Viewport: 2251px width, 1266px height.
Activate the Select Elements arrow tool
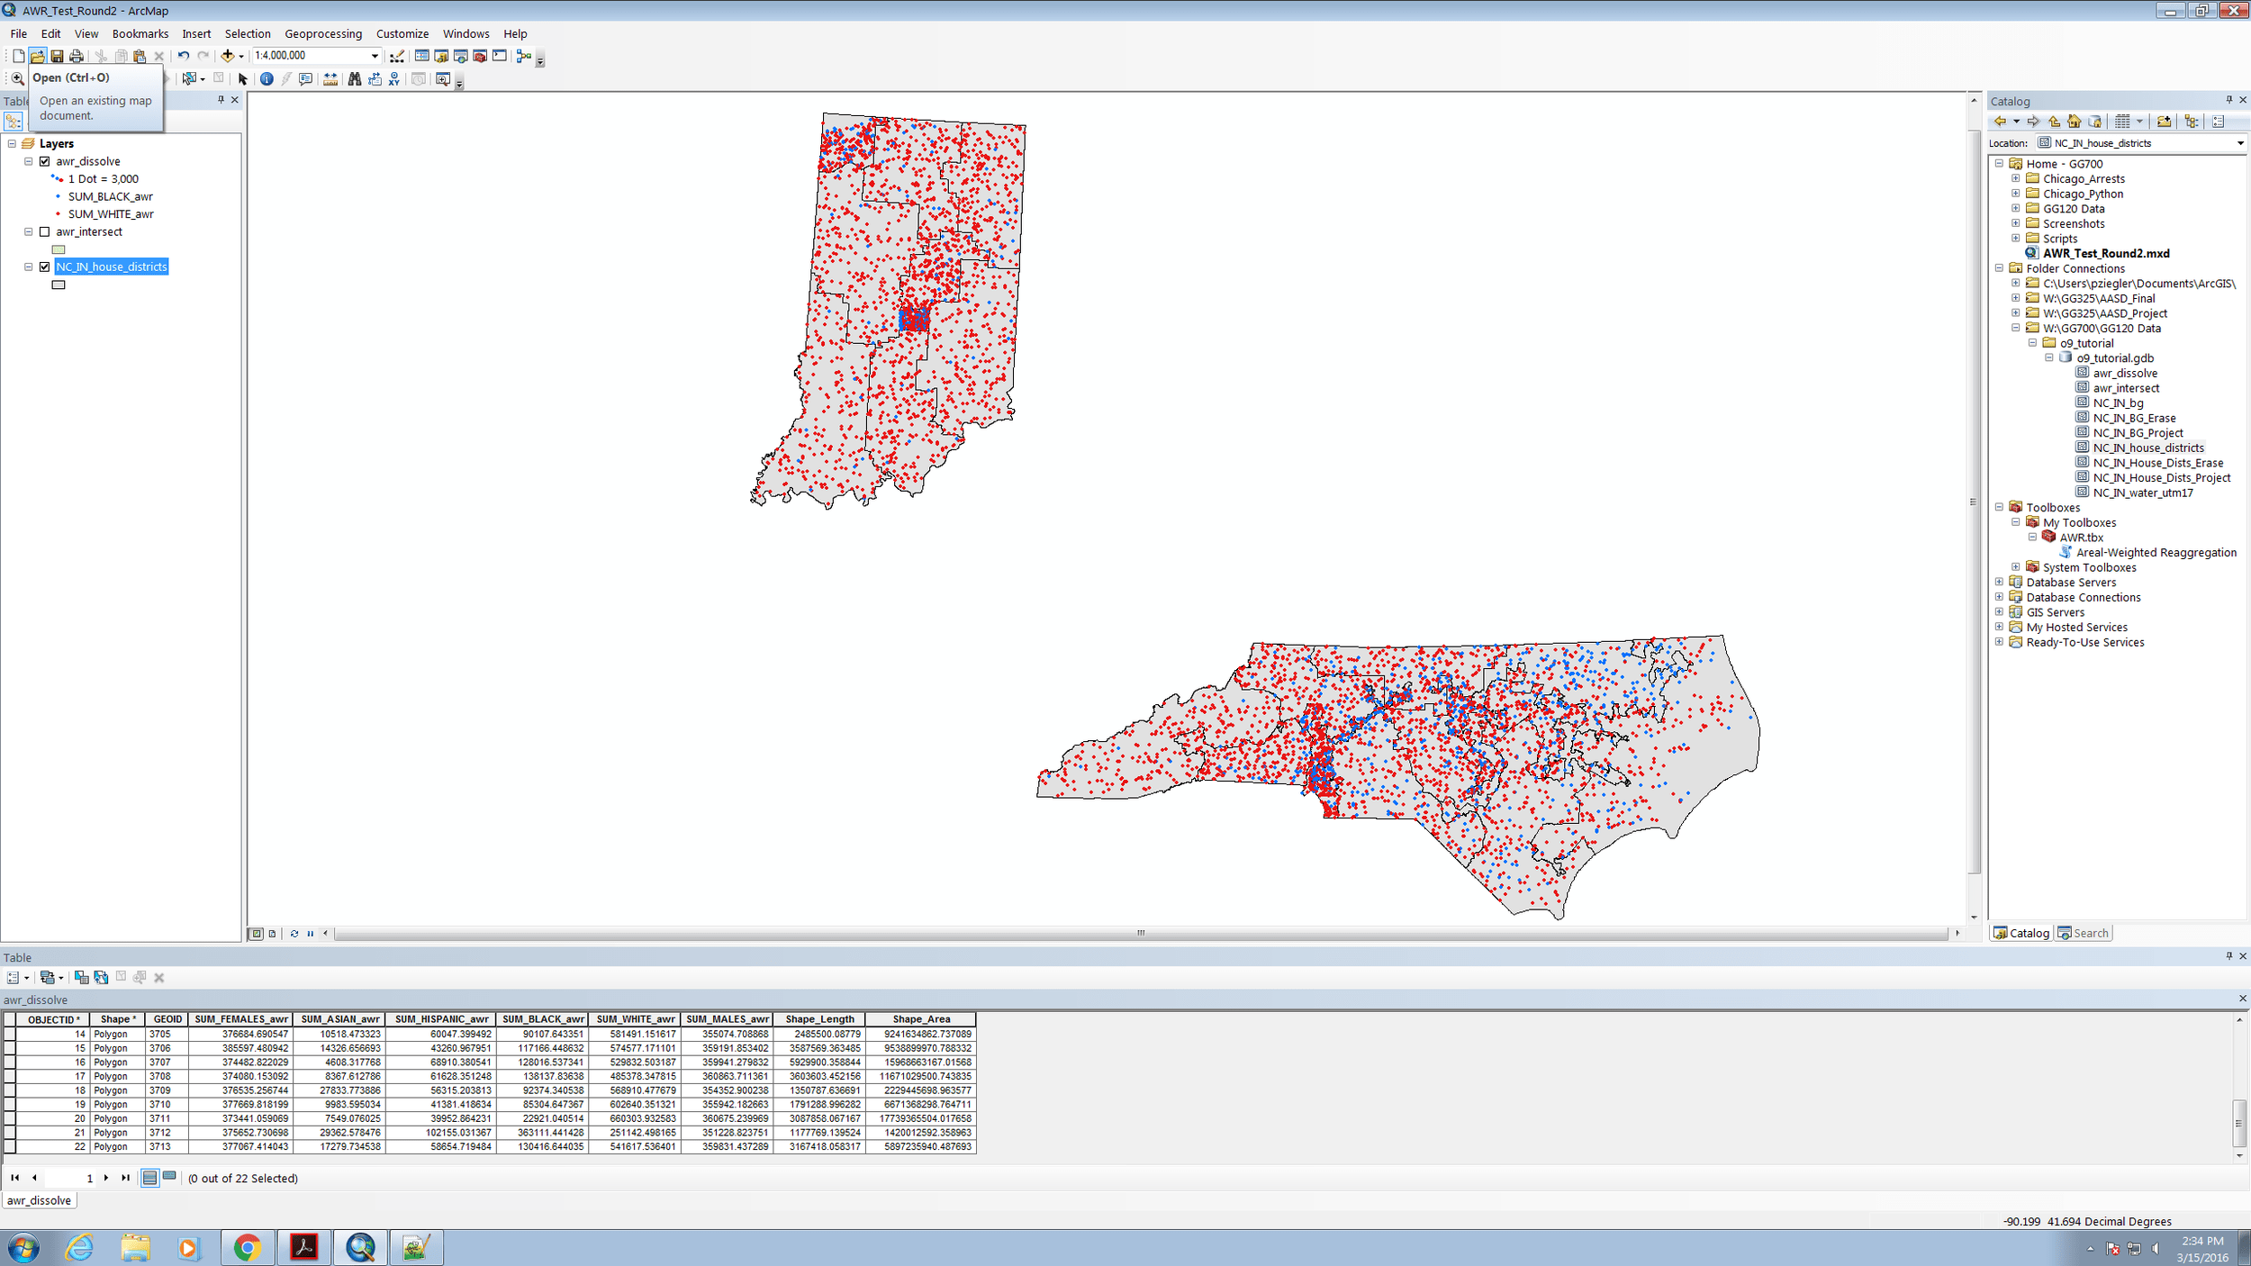(242, 79)
